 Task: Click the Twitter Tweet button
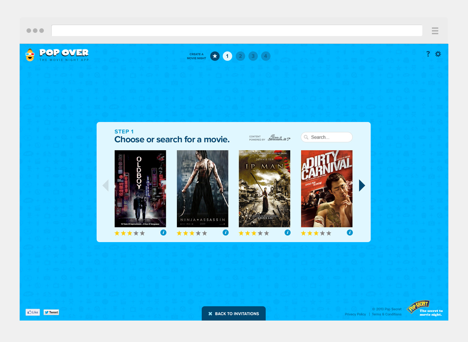click(51, 312)
